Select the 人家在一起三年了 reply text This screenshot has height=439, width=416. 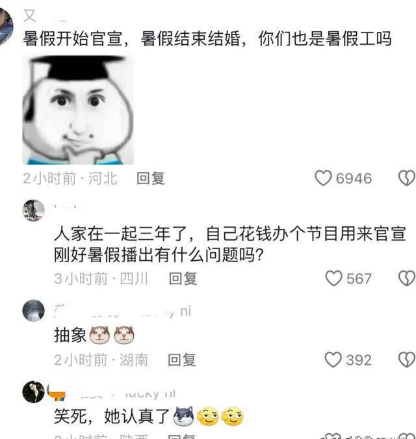coord(229,245)
